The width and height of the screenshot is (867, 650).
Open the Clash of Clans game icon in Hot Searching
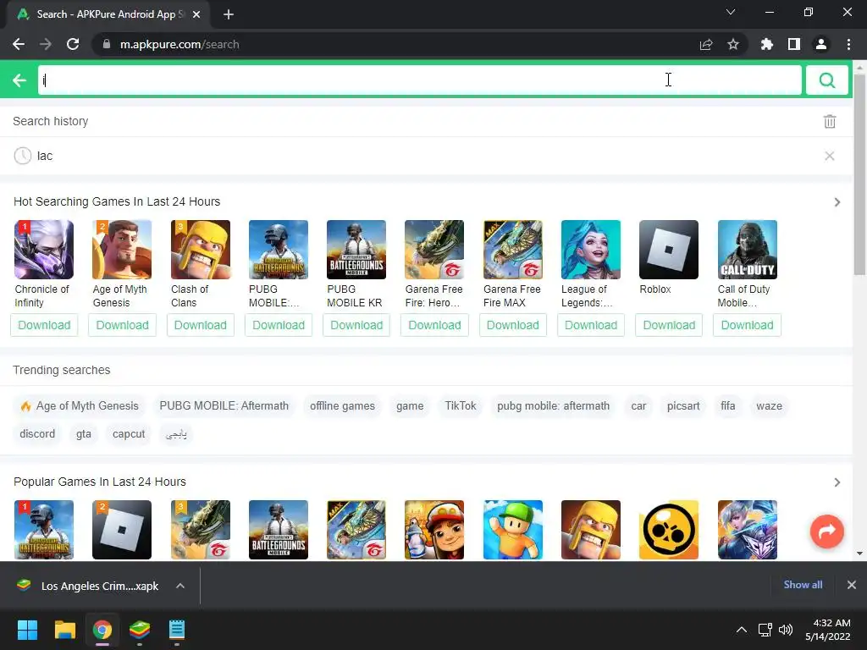click(x=201, y=250)
